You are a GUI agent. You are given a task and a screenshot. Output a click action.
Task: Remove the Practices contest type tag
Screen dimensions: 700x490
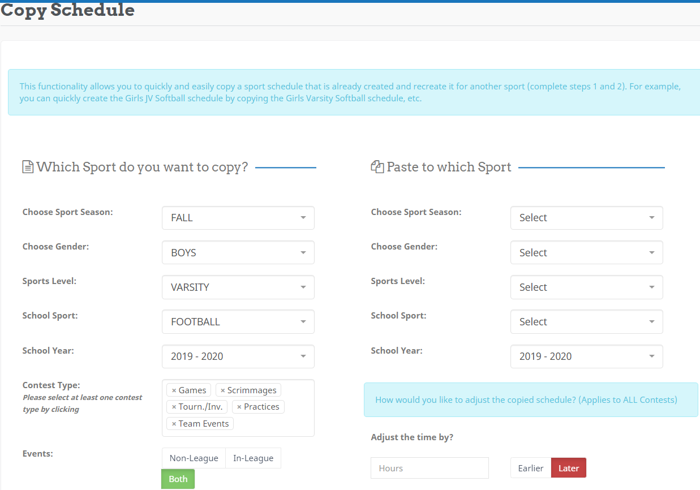pos(239,407)
